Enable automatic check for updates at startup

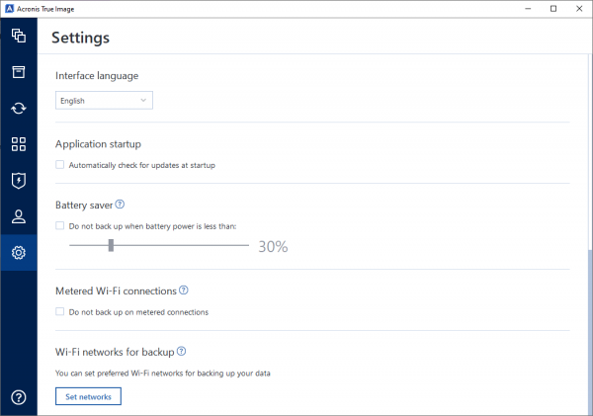59,164
